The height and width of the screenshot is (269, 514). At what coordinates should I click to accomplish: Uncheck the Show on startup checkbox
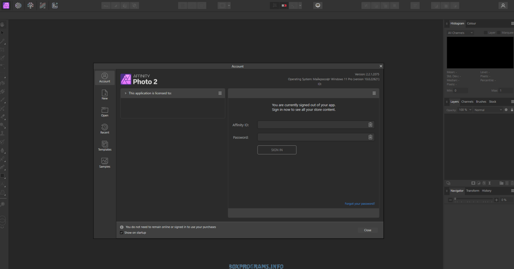pyautogui.click(x=121, y=233)
